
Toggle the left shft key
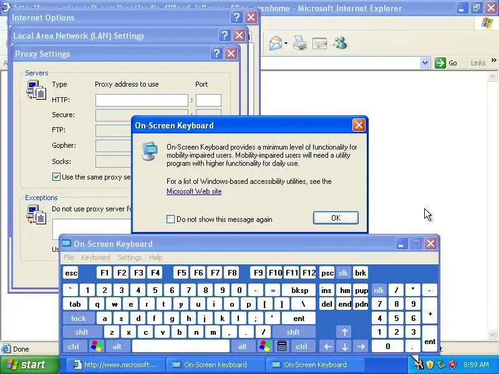coord(82,332)
